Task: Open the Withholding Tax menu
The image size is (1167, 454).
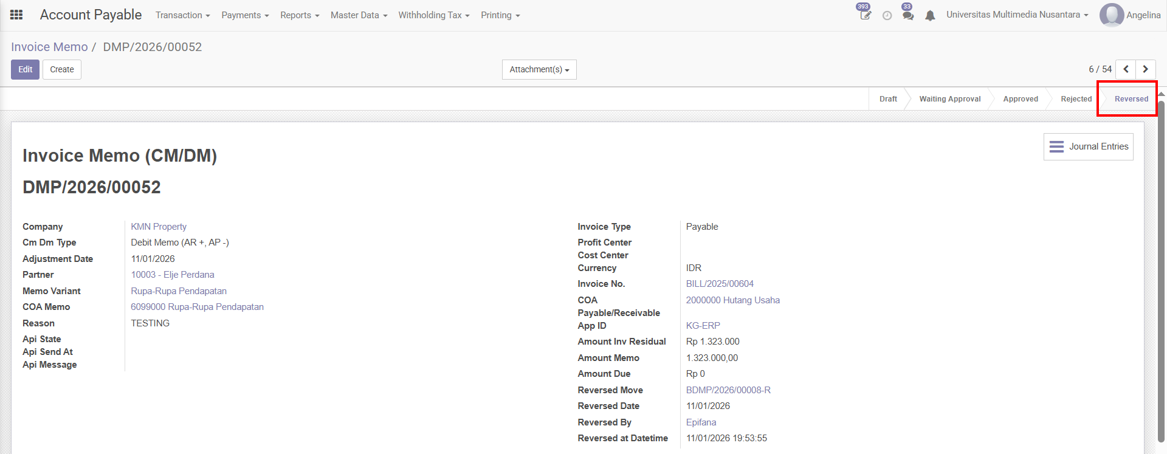Action: click(433, 15)
